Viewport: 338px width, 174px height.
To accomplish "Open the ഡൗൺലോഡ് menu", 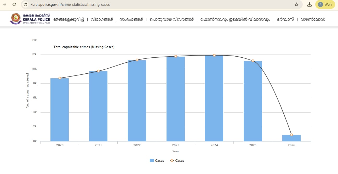I will (313, 19).
